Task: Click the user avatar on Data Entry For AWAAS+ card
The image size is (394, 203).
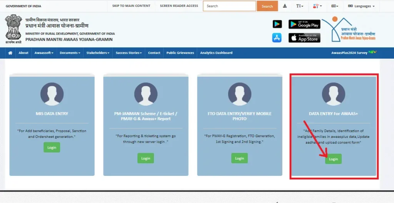Action: (334, 94)
